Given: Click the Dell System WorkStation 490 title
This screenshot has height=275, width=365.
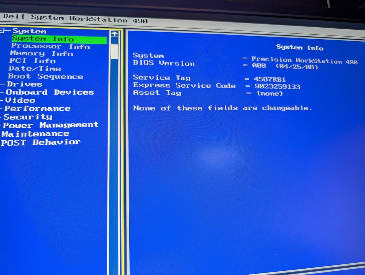Looking at the screenshot, I should click(x=75, y=19).
